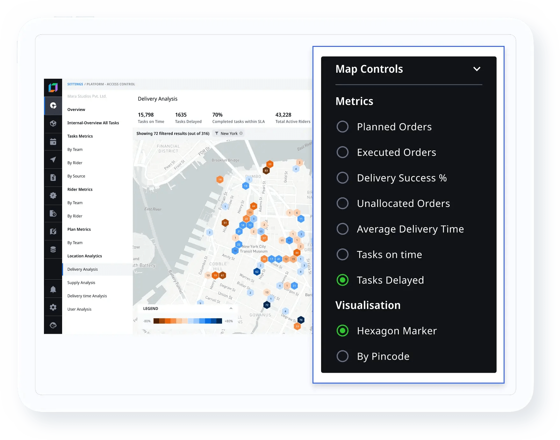This screenshot has width=560, height=440.
Task: Switch to Delivery time Analysis
Action: click(x=87, y=296)
